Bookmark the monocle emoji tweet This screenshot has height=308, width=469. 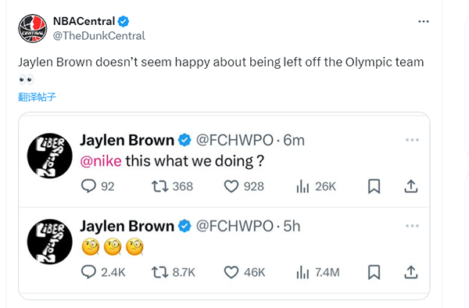[x=374, y=272]
